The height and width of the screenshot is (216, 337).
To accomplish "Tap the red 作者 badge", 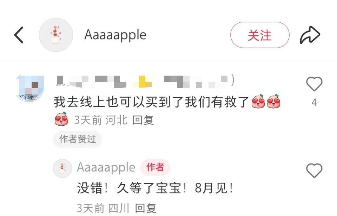I will pyautogui.click(x=156, y=167).
